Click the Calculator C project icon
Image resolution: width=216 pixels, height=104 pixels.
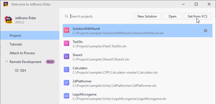pyautogui.click(x=67, y=70)
